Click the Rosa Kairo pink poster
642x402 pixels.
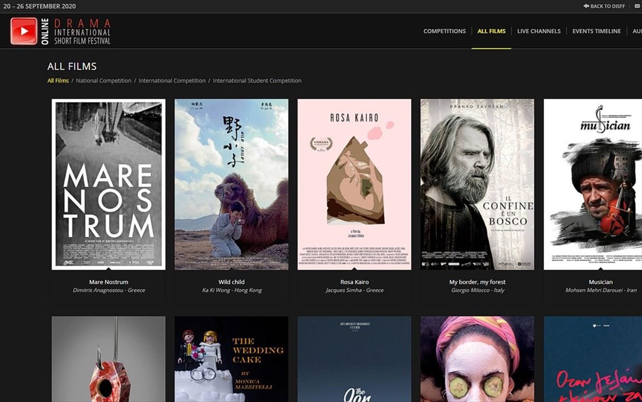[354, 184]
